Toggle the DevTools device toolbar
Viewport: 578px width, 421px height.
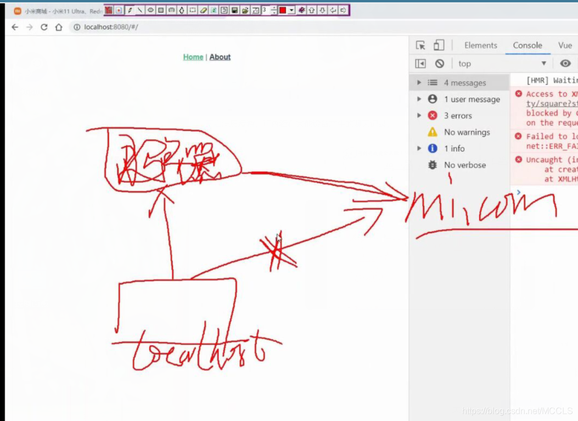click(x=439, y=45)
